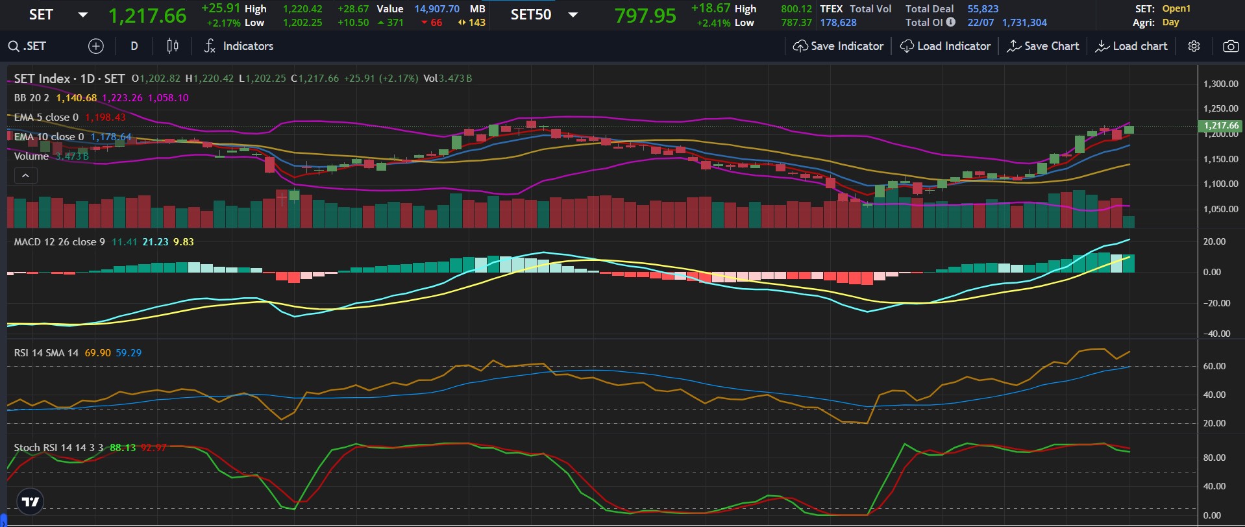The width and height of the screenshot is (1245, 527).
Task: Click the SET Low value 1,202.25
Action: click(x=302, y=23)
